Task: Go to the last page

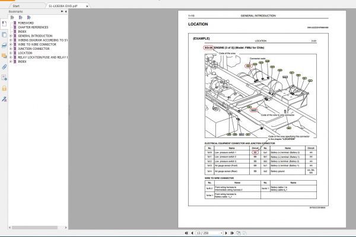Action: [232, 233]
